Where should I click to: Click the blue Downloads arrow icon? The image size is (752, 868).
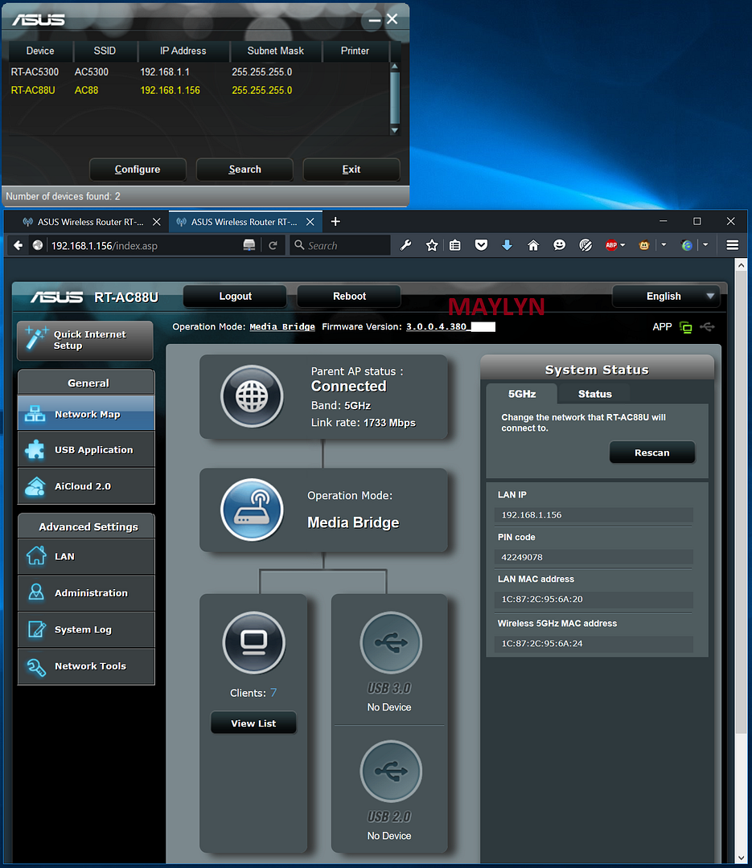click(x=507, y=245)
